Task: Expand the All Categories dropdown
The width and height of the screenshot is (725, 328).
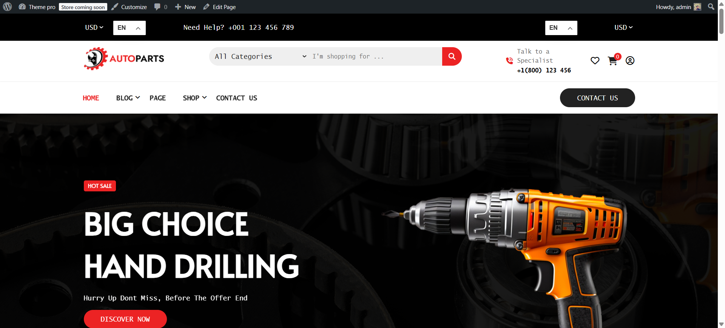Action: point(261,56)
